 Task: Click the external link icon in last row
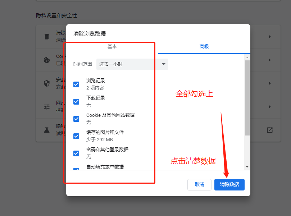pos(270,130)
